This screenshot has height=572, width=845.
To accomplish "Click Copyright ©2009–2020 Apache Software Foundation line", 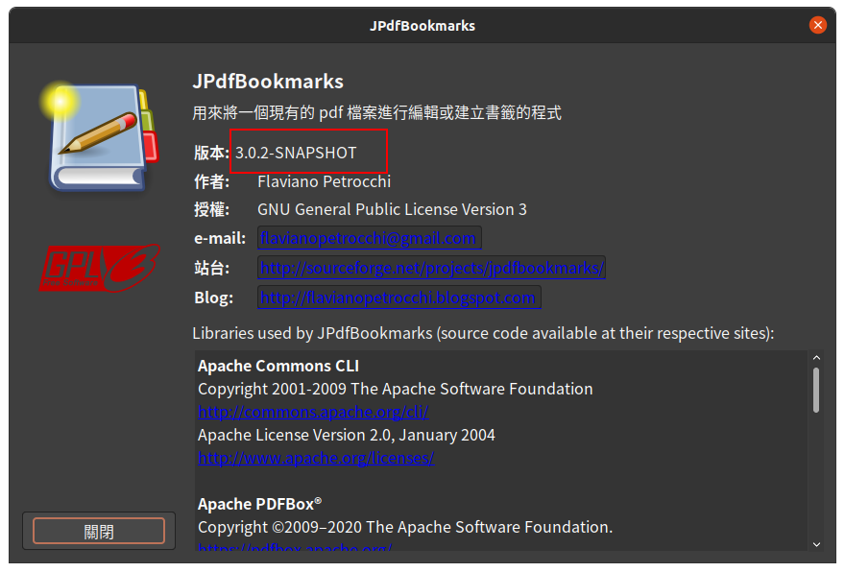I will 405,527.
